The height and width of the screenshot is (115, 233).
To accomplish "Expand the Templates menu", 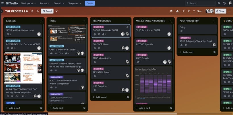I will [75, 3].
